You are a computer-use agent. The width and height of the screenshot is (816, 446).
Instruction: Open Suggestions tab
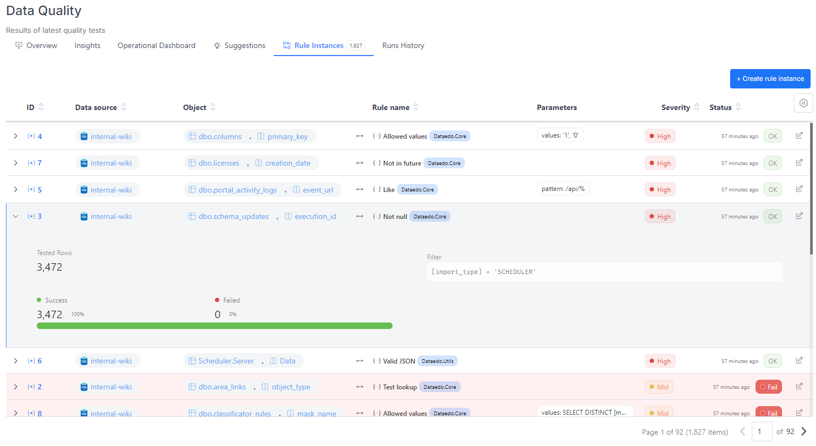pos(239,45)
